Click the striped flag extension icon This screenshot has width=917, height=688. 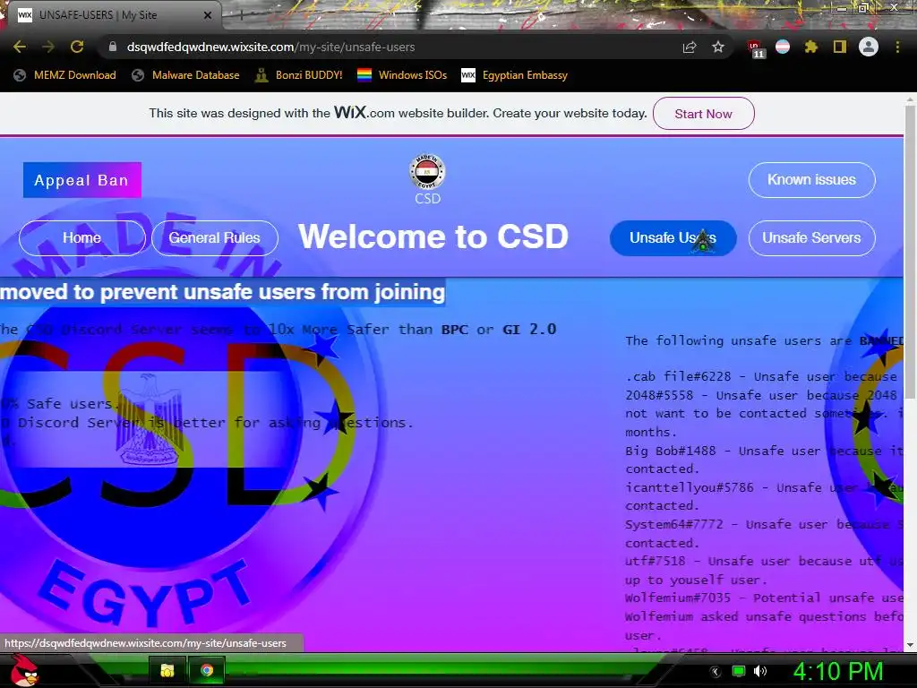(783, 47)
